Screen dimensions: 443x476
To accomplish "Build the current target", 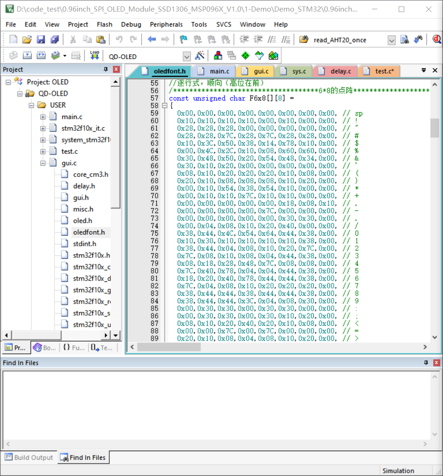I will [x=27, y=55].
